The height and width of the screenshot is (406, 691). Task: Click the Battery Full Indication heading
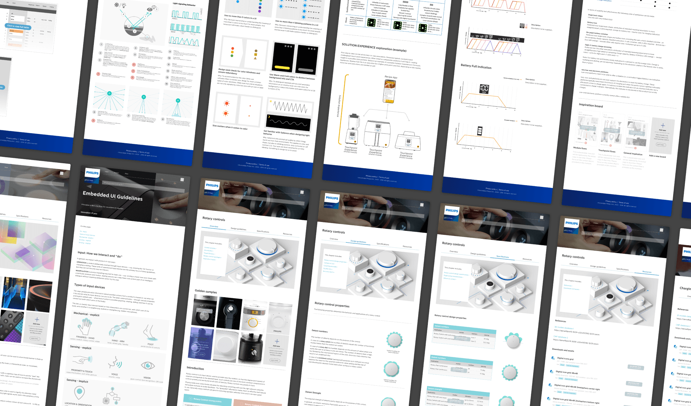pos(476,66)
